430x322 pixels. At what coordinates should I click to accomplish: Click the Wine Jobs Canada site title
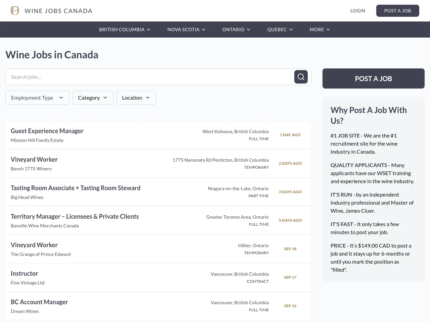point(58,11)
